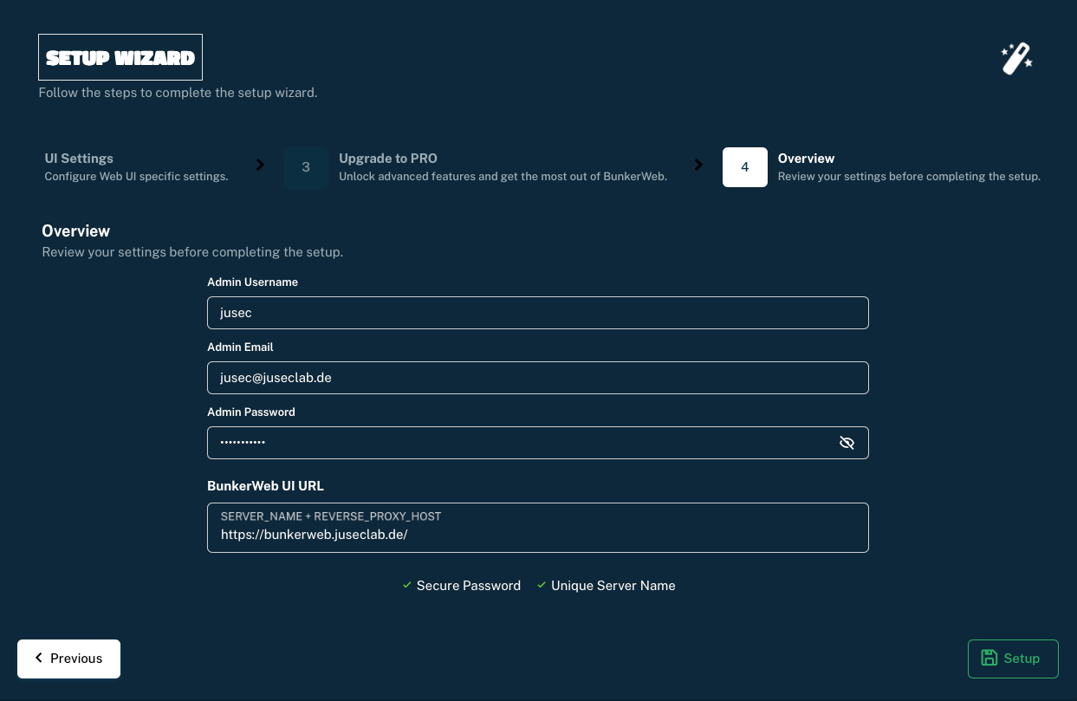Select step 3 Upgrade to PRO
Screen dimensions: 1077x701
click(x=477, y=166)
